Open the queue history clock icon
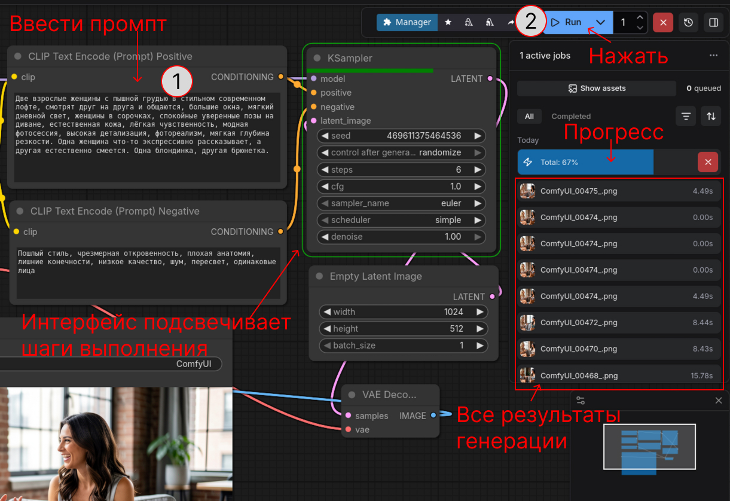 pos(688,22)
